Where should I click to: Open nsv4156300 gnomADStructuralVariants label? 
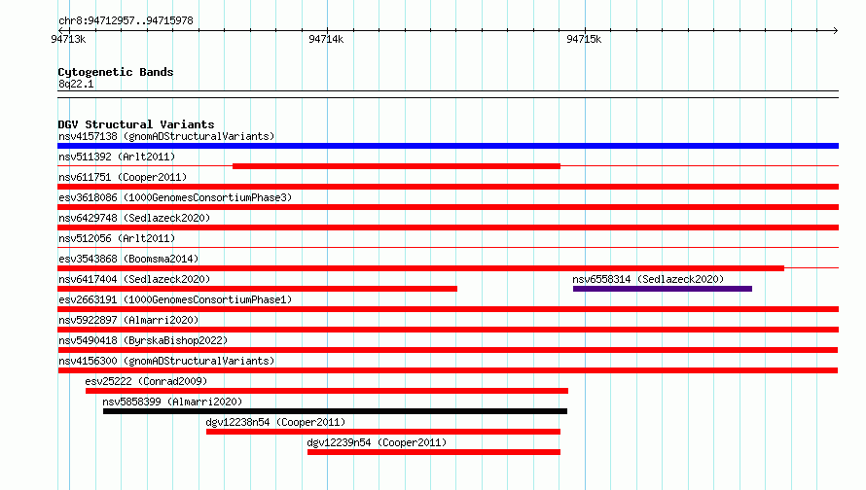(x=166, y=361)
